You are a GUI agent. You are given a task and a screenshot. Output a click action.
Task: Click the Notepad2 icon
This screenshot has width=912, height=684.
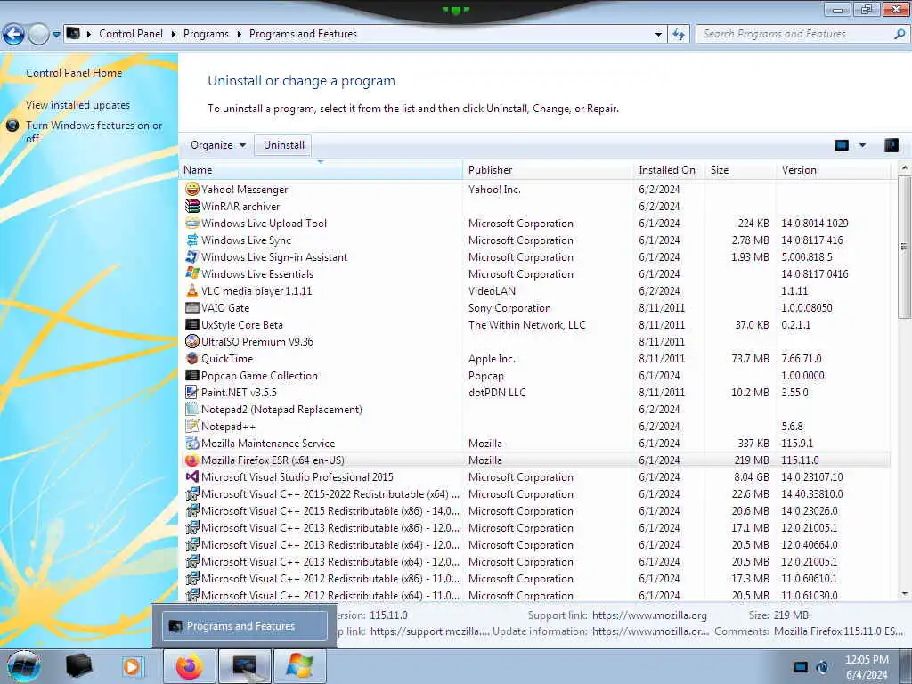(192, 409)
